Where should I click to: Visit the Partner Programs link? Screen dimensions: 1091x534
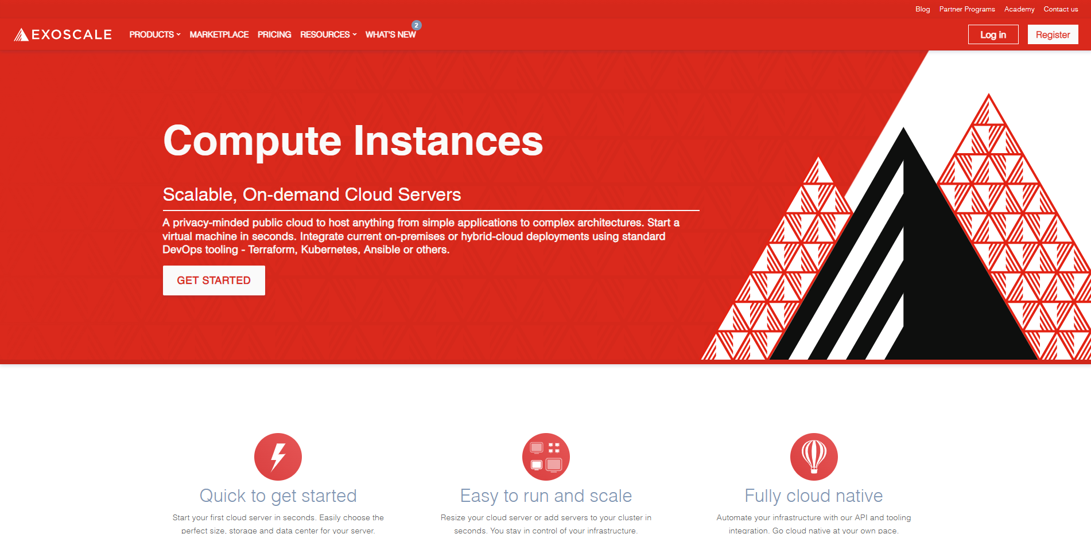967,9
